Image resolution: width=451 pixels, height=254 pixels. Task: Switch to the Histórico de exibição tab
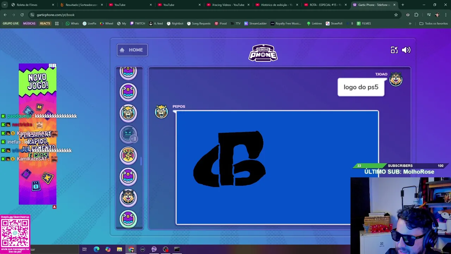(277, 5)
